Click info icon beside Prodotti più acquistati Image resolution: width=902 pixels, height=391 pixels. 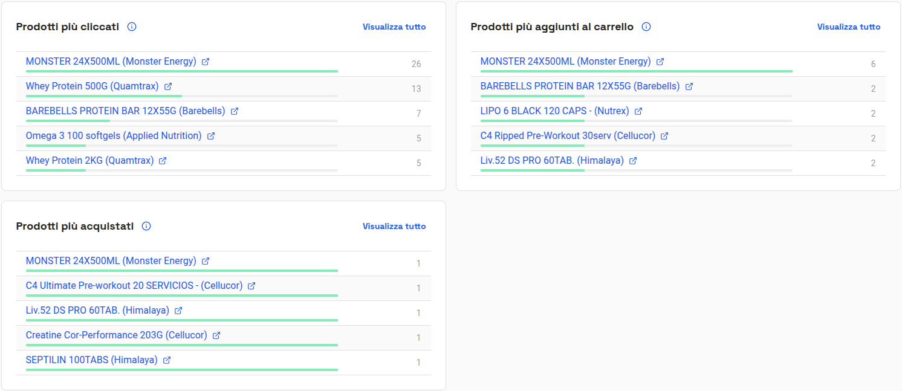(146, 226)
